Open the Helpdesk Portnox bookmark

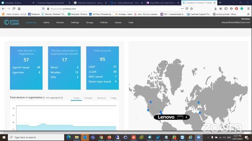coord(78,14)
